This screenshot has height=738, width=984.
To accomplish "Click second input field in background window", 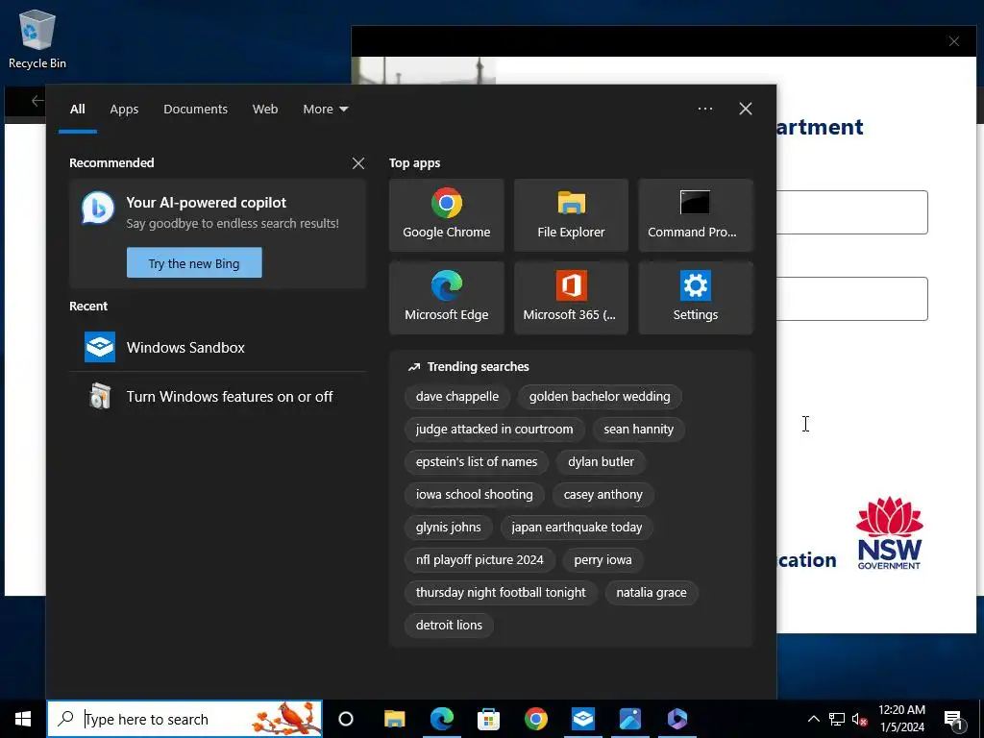I will coord(851,299).
